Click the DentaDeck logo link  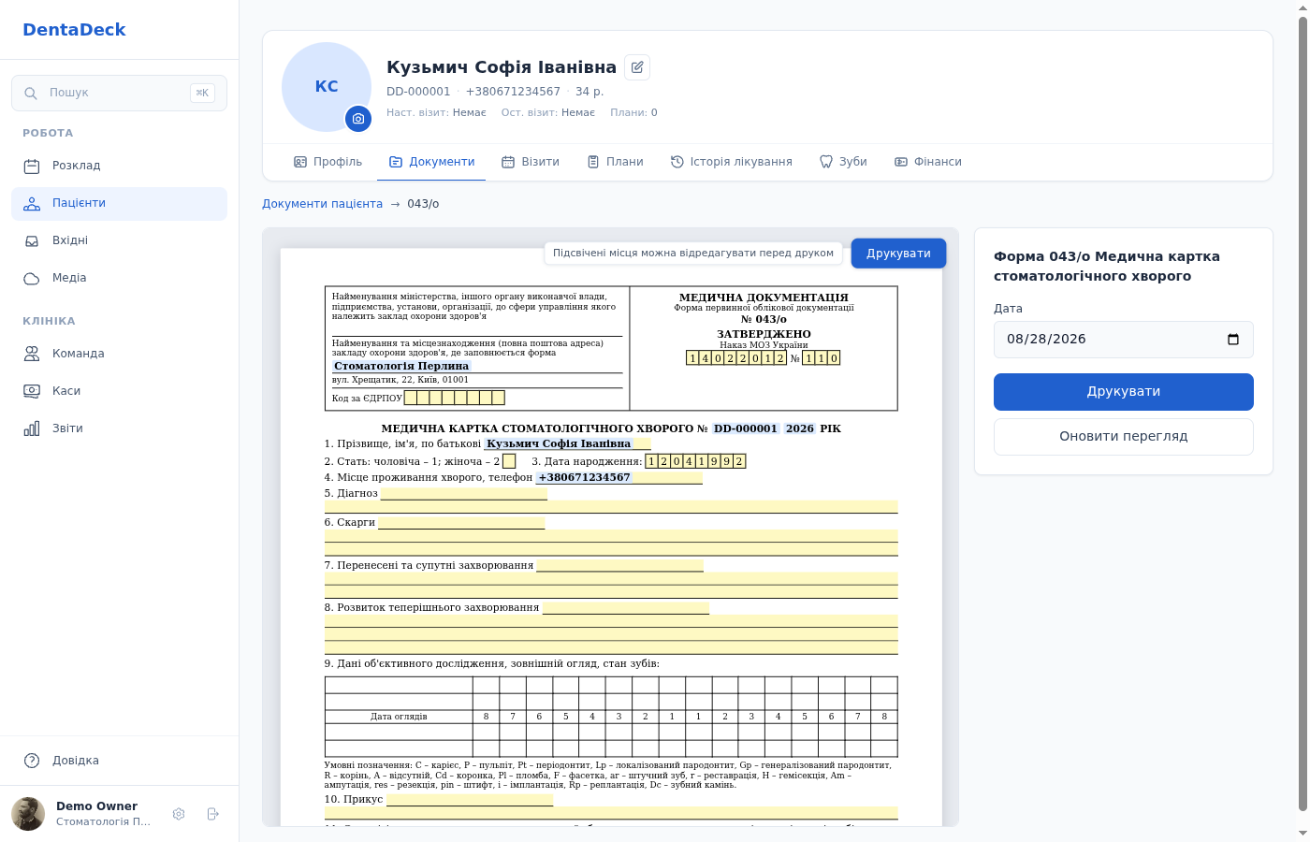[x=74, y=30]
